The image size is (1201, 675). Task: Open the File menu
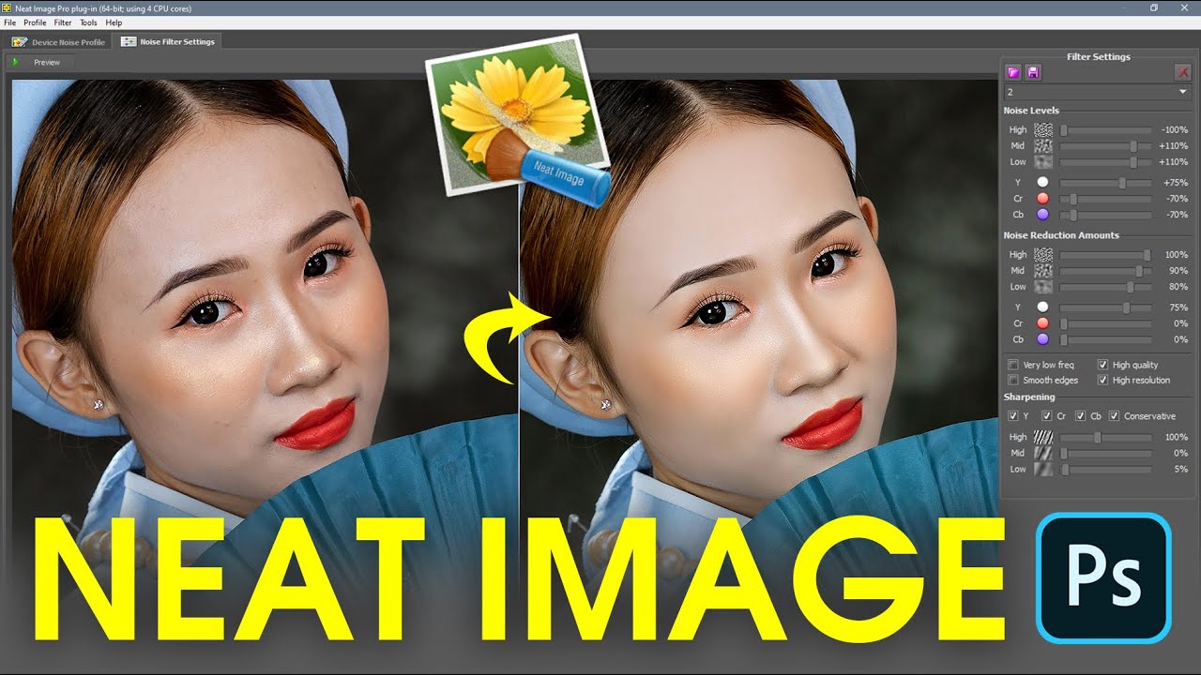click(9, 22)
